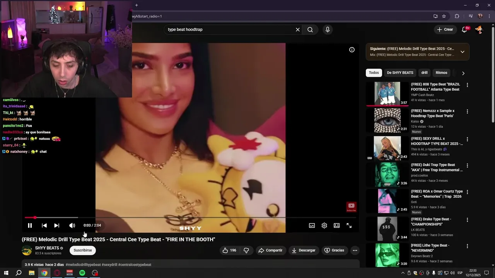The width and height of the screenshot is (495, 278).
Task: Click the install app icon in address bar
Action: tap(435, 16)
